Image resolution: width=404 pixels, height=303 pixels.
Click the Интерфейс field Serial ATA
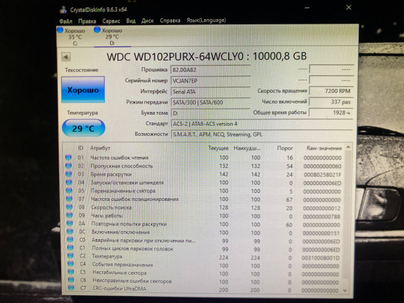(x=210, y=92)
